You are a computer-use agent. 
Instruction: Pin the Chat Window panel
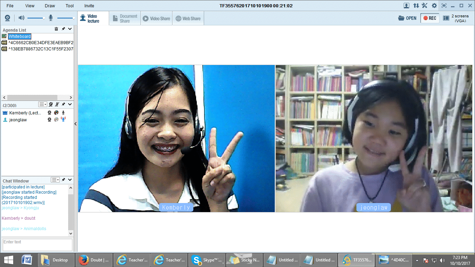point(63,180)
